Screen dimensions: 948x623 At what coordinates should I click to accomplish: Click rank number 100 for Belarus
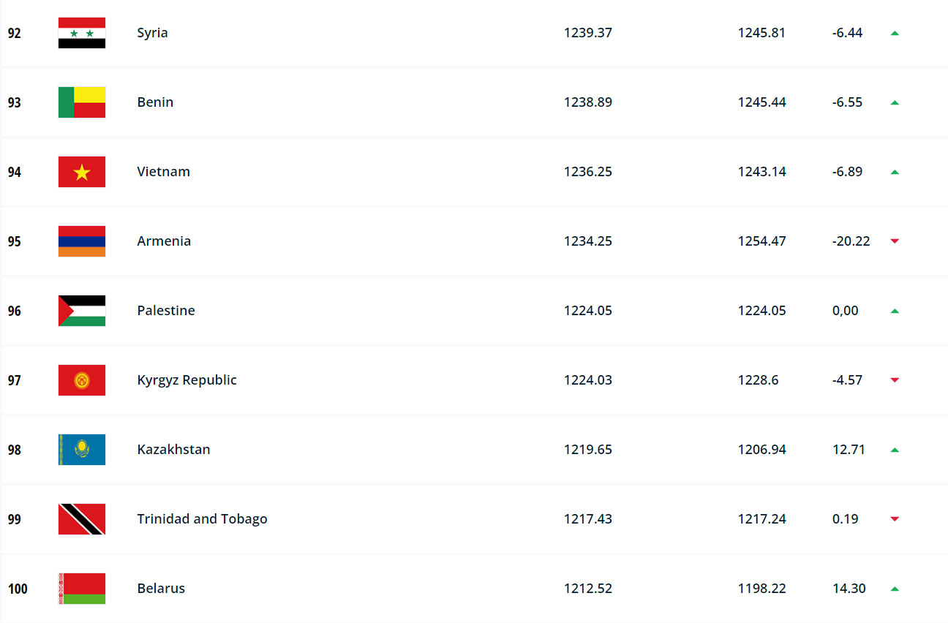click(x=18, y=589)
